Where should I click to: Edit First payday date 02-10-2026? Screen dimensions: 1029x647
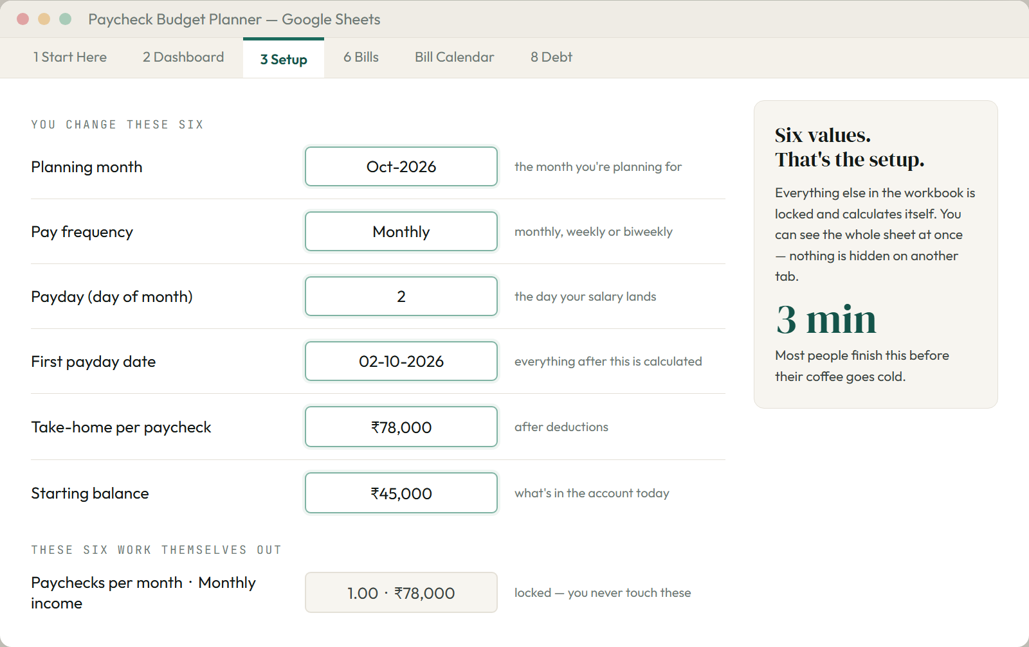tap(401, 361)
